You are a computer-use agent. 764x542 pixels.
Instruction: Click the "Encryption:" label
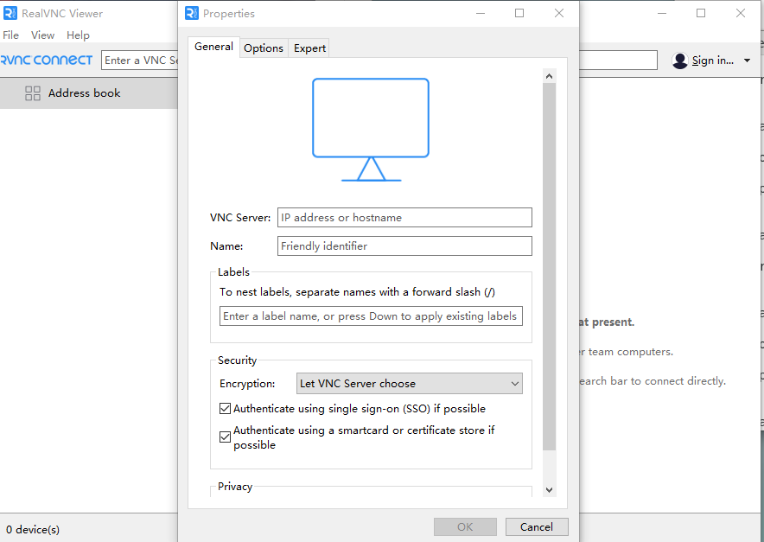247,384
